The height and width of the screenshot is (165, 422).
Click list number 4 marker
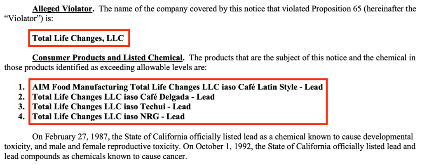pyautogui.click(x=21, y=116)
